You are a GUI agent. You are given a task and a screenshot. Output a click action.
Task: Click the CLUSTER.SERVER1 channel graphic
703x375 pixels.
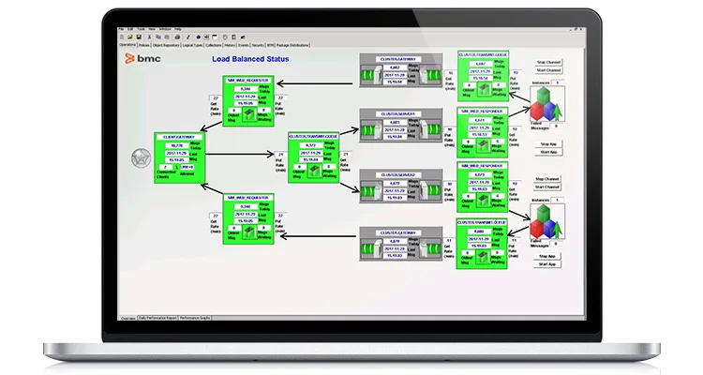(401, 126)
